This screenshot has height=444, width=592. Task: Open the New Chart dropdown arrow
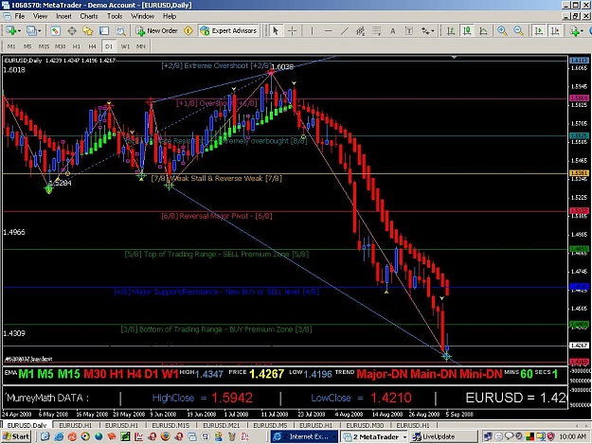pos(19,31)
